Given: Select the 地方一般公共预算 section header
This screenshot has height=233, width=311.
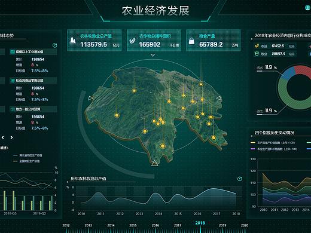Looking at the screenshot, I should [33, 109].
